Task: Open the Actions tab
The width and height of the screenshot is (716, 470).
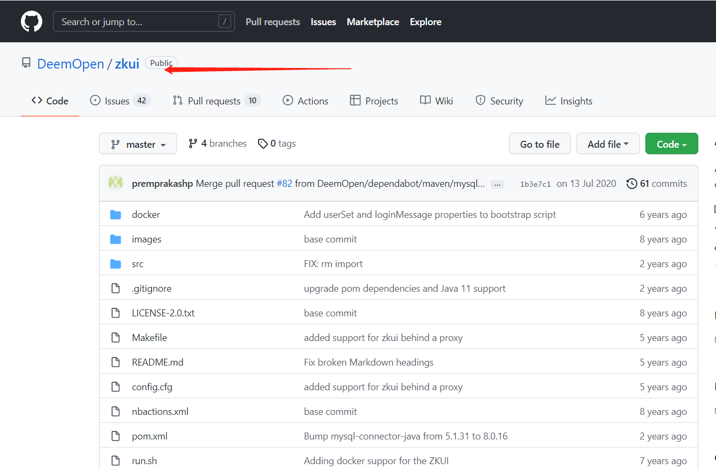Action: [305, 101]
